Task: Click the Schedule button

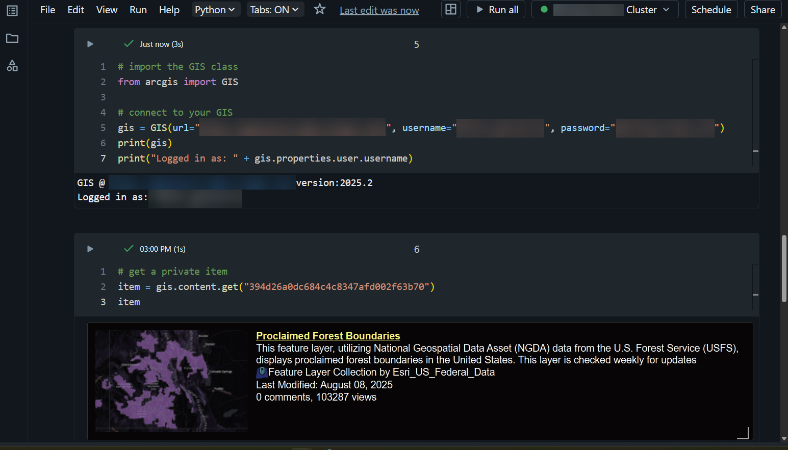Action: click(711, 10)
